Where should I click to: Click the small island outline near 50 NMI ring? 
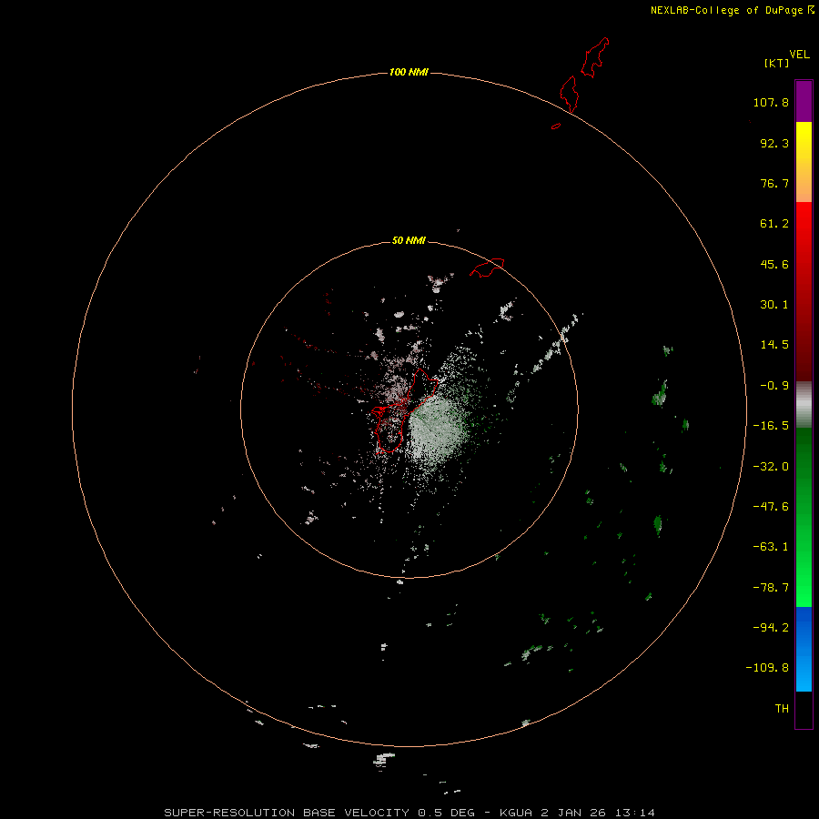click(x=487, y=268)
